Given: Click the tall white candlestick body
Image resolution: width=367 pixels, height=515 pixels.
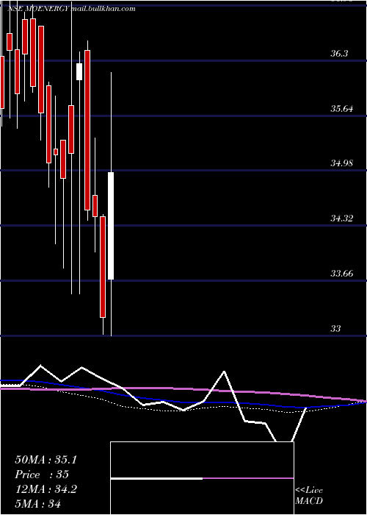Looking at the screenshot, I should 111,226.
